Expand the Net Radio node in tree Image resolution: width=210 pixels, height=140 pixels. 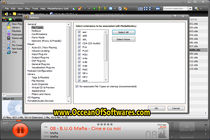[4, 49]
